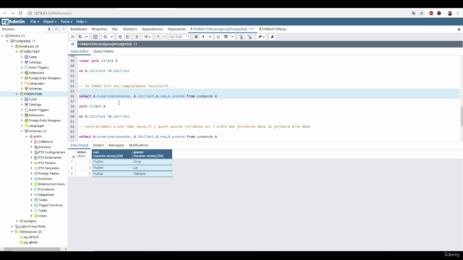Open the Help menu

(82, 22)
